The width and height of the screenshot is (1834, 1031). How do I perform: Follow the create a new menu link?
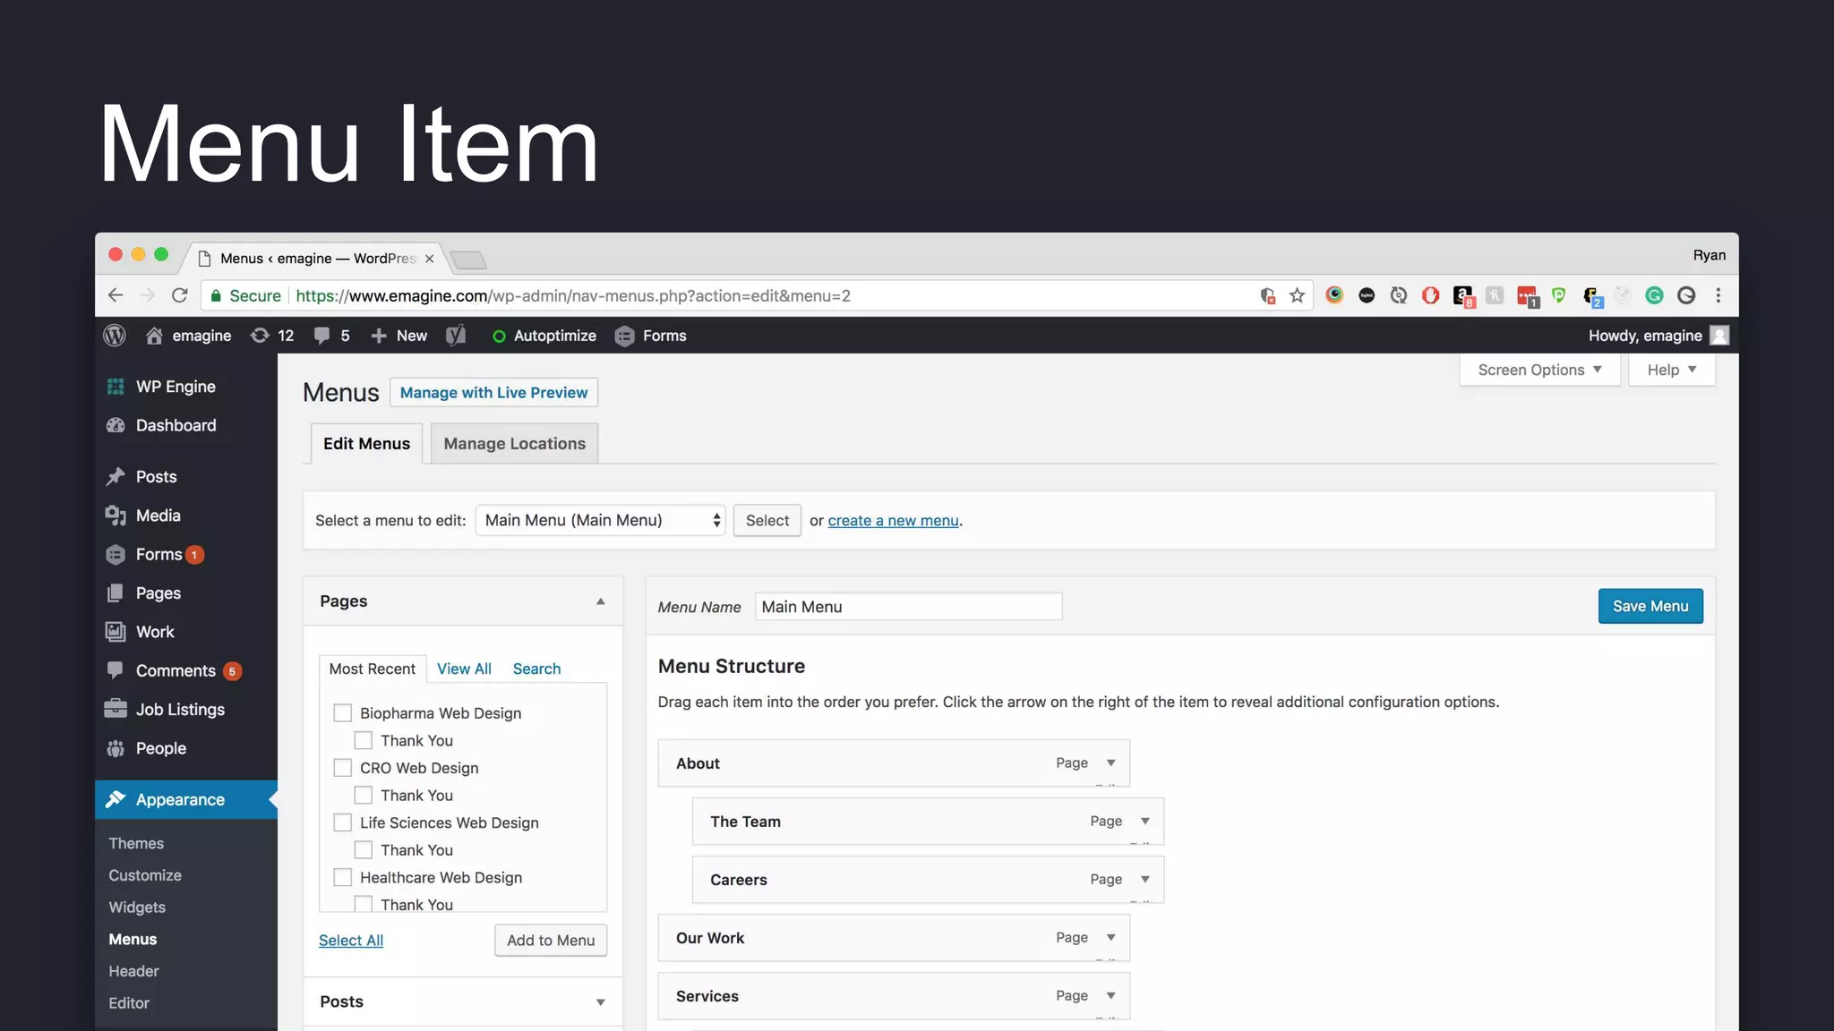893,521
